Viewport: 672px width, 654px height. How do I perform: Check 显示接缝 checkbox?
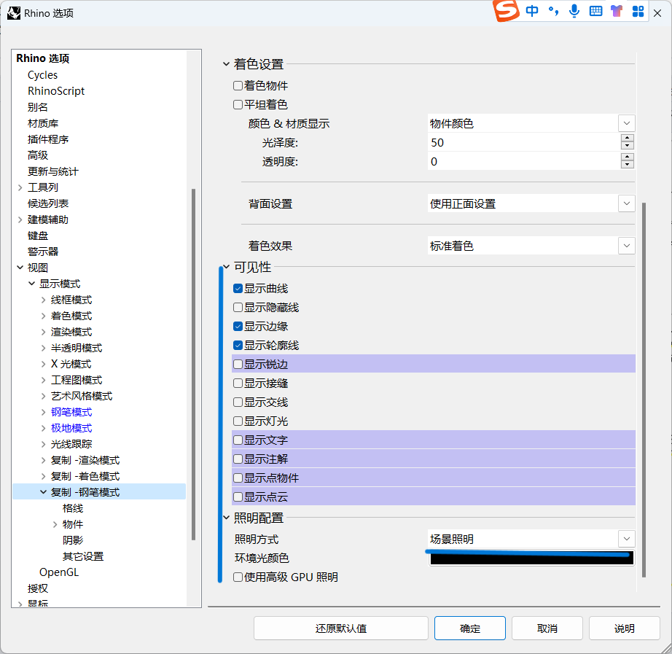pyautogui.click(x=238, y=384)
